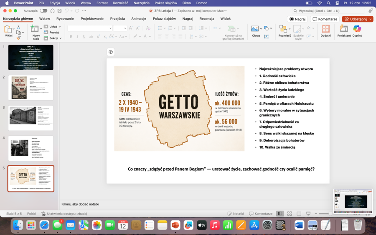Click the redo icon in title bar

(77, 11)
